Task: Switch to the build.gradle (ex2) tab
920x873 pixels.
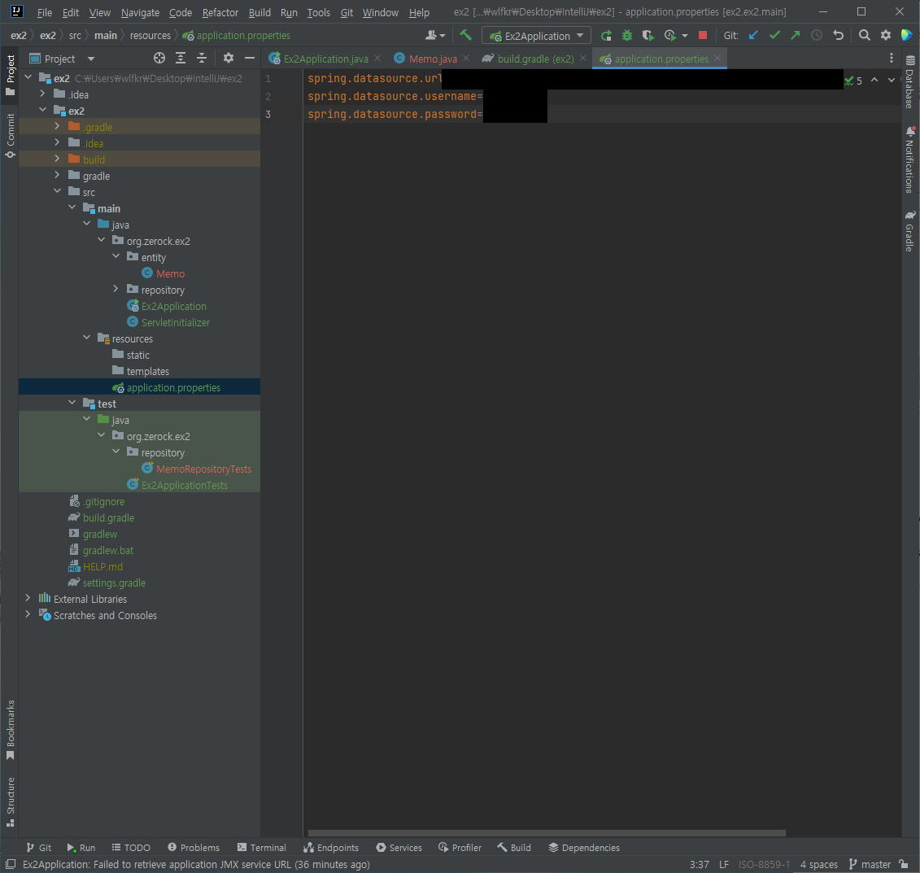Action: coord(535,59)
